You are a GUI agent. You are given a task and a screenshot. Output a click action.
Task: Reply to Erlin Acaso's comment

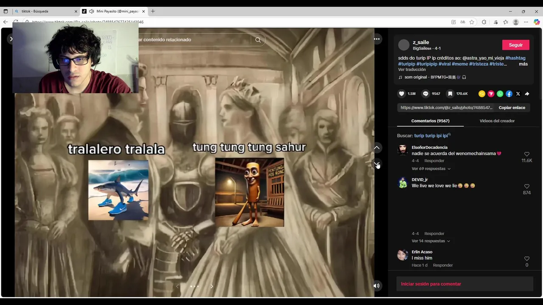pos(443,265)
